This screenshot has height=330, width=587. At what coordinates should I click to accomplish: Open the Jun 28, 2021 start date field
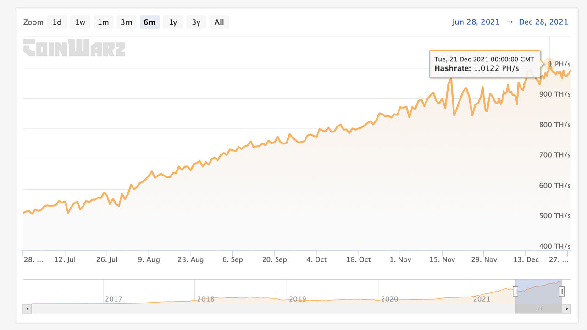476,22
